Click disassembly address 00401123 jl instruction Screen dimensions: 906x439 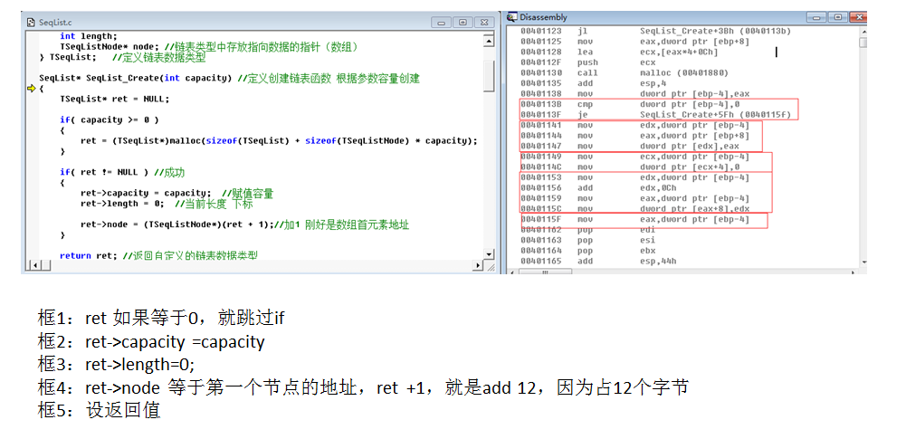656,31
